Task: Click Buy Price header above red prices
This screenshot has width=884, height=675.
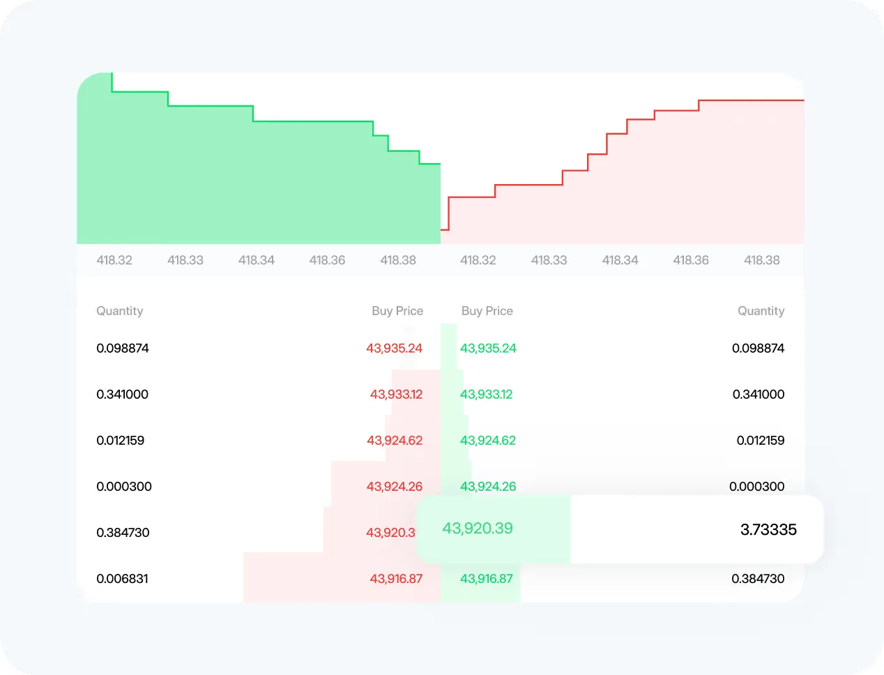Action: click(x=397, y=311)
